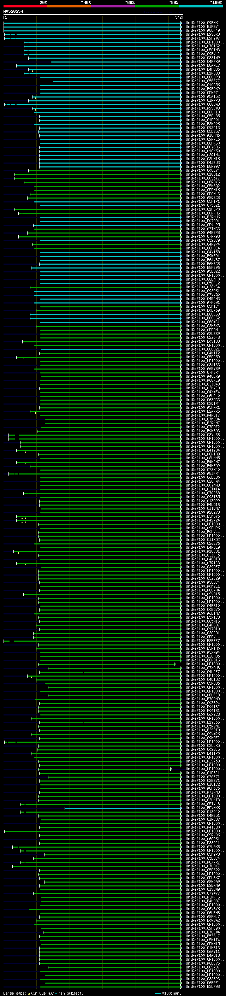Select the UniRef100_A8UNN5 hit label
The image size is (226, 996).
pyautogui.click(x=203, y=458)
